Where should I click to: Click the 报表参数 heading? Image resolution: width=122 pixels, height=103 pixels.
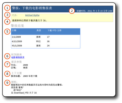click(x=17, y=62)
